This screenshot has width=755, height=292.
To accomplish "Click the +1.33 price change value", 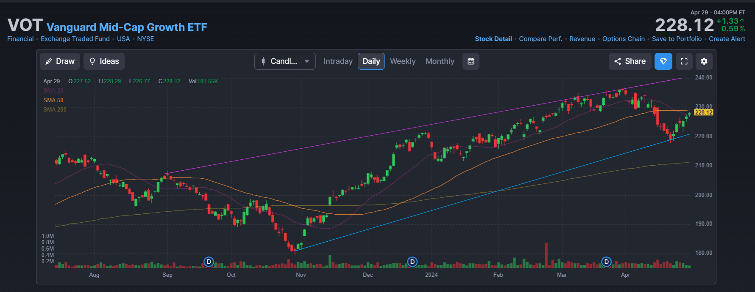I will pyautogui.click(x=730, y=21).
